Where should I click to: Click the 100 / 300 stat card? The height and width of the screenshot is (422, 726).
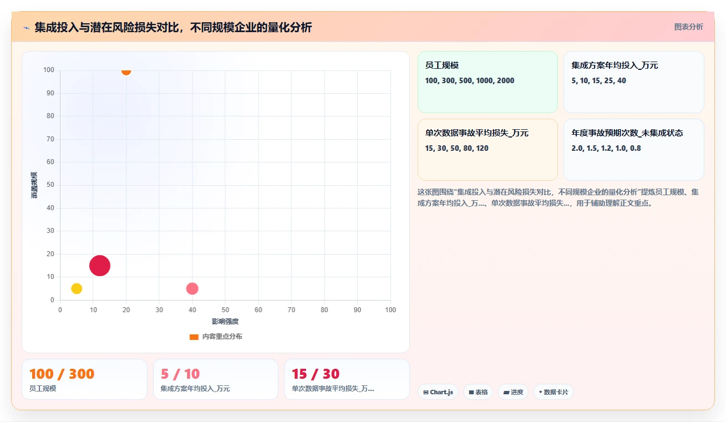click(x=84, y=379)
